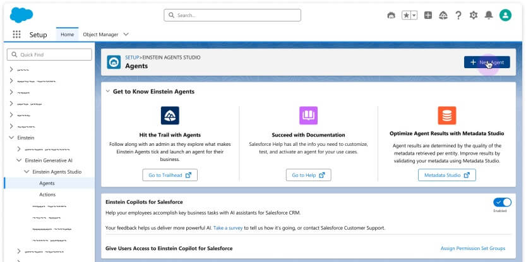This screenshot has width=526, height=262.
Task: Open the user profile avatar
Action: [x=505, y=15]
